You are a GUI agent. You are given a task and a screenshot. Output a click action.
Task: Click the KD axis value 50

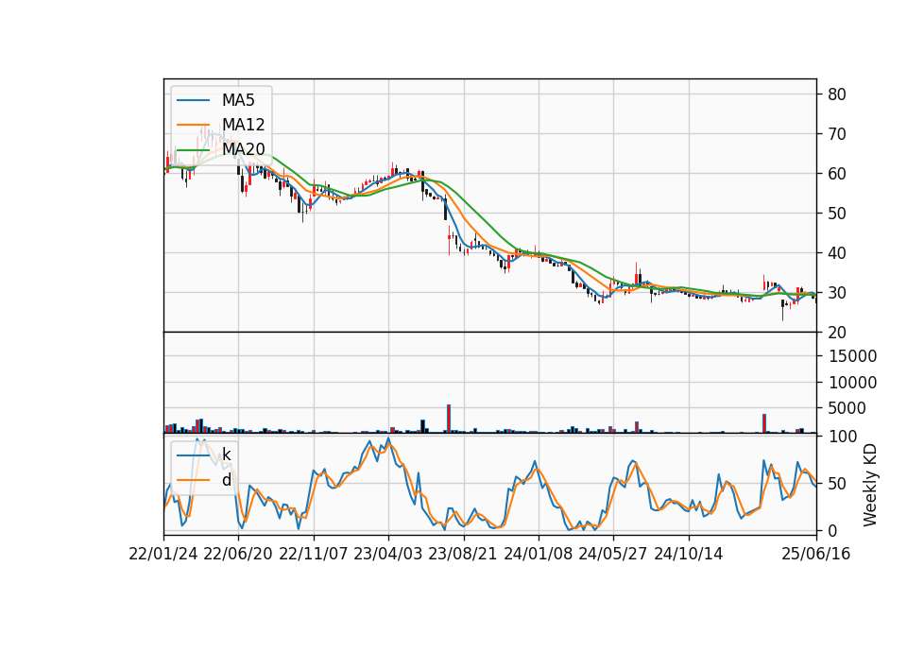click(x=836, y=483)
